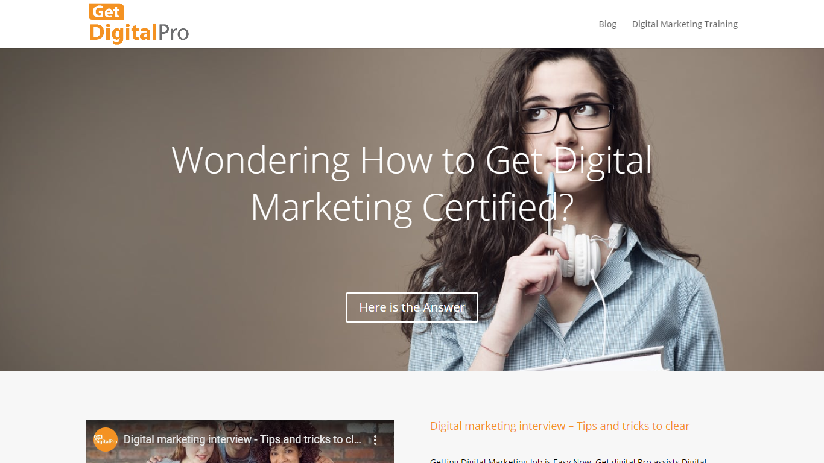The width and height of the screenshot is (824, 463).
Task: Open the Digital Marketing Training page
Action: coord(685,24)
